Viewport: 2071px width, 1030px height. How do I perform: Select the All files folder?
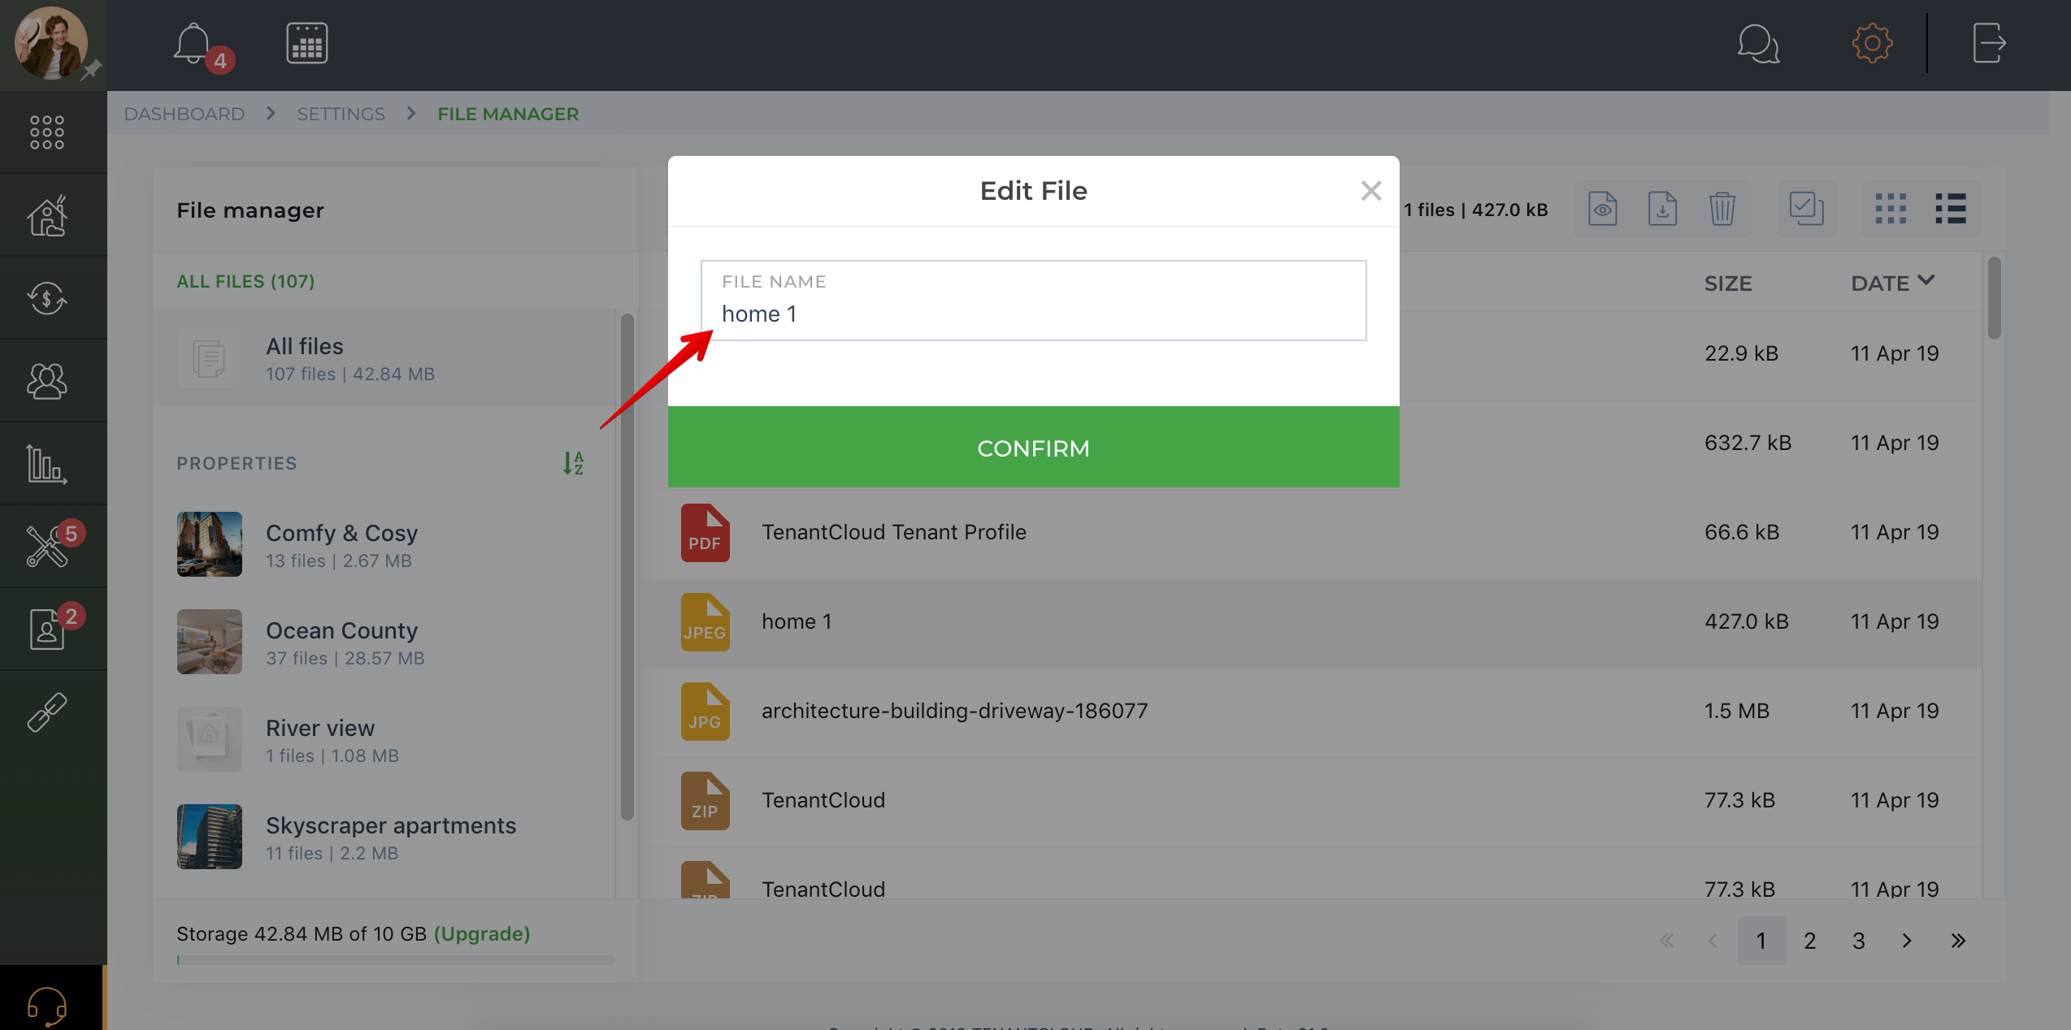(x=384, y=357)
